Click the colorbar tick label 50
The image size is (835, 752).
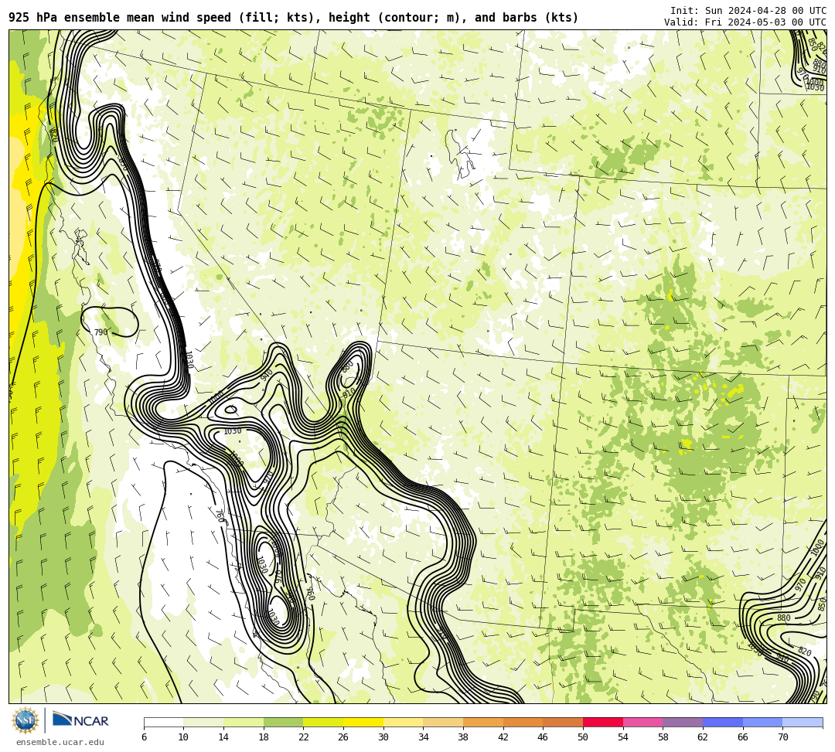[583, 737]
